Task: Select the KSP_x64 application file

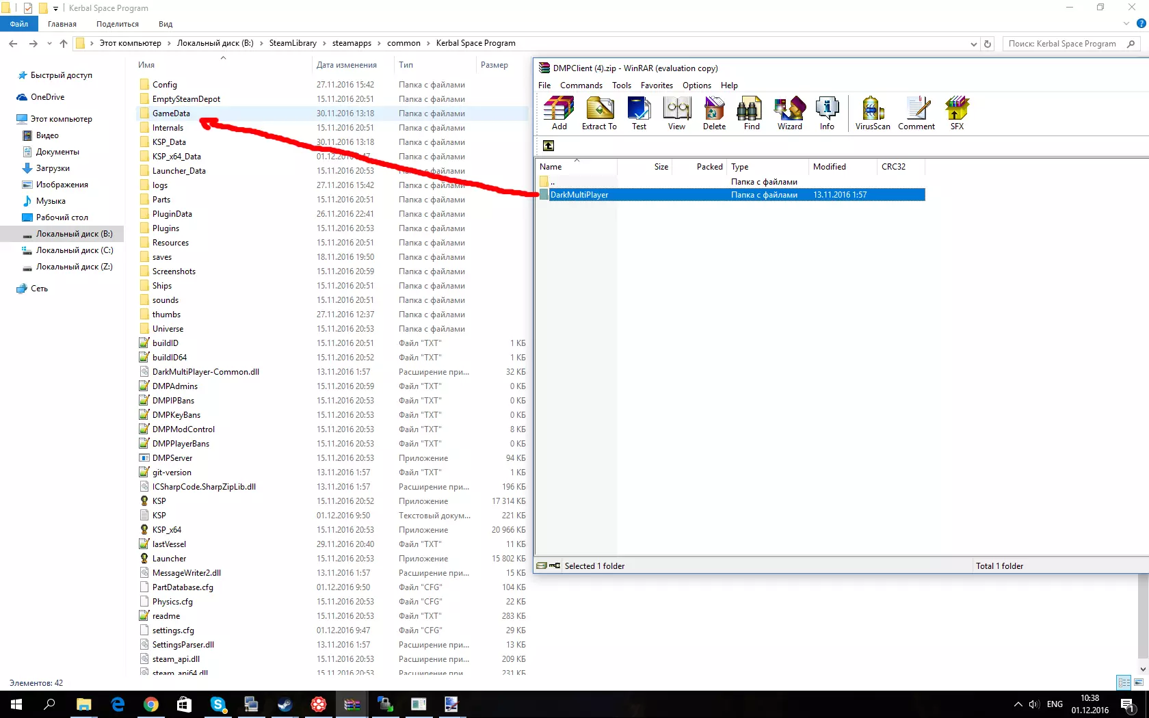Action: (x=332, y=530)
